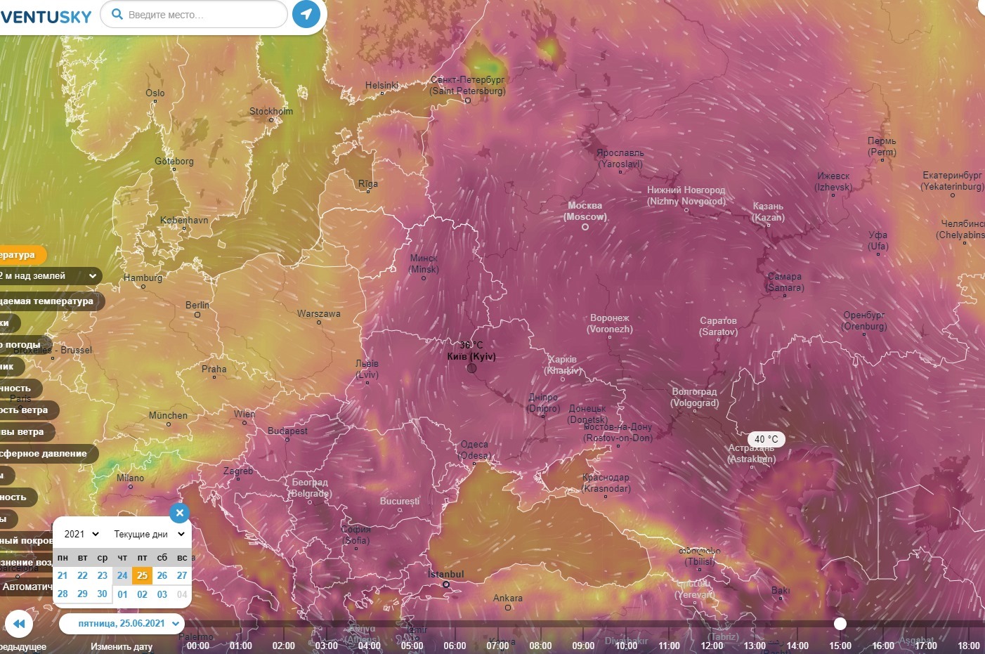Click the Kyiv location marker dot
Image resolution: width=985 pixels, height=654 pixels.
click(x=471, y=368)
